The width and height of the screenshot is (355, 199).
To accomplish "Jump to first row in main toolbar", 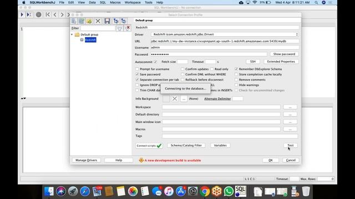I will [48, 15].
